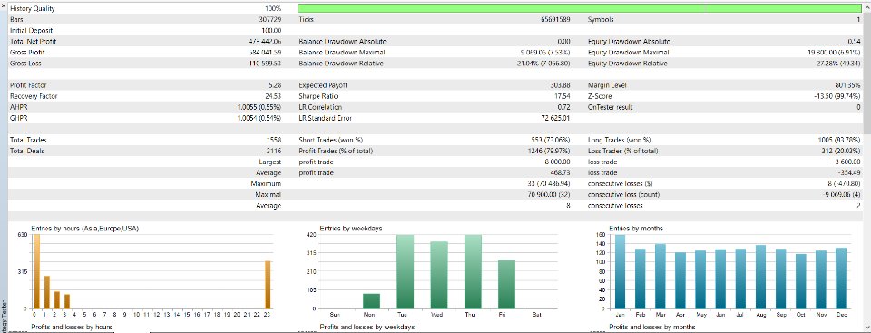
Task: Select the Gross Loss value -110 599.53
Action: (264, 64)
